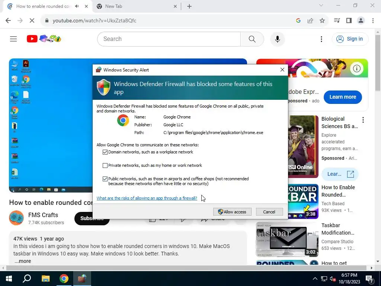Close the Windows Security Alert dialog
This screenshot has height=286, width=381.
click(282, 70)
